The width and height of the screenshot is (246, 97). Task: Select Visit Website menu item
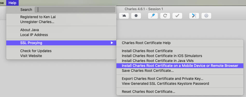click(61, 56)
